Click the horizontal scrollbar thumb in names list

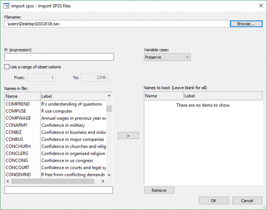click(53, 181)
